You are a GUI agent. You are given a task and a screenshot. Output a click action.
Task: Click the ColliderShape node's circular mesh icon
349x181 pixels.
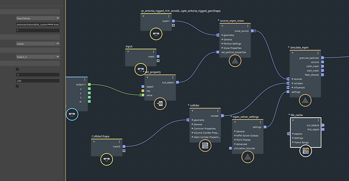point(107,159)
